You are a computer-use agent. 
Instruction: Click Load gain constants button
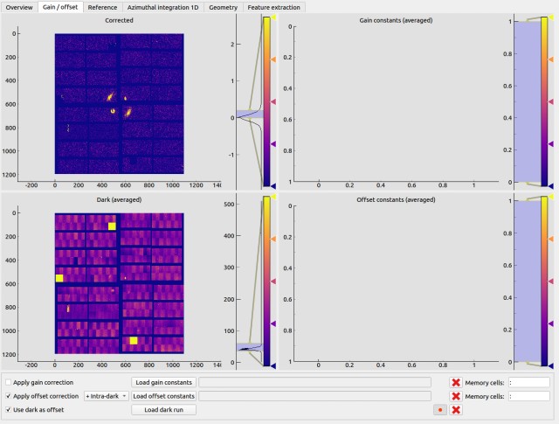163,382
